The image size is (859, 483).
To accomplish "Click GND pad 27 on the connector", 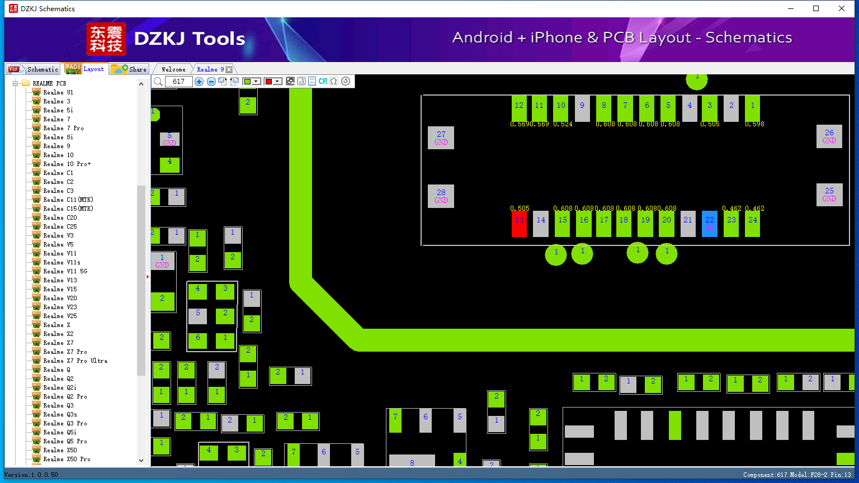I will tap(441, 138).
